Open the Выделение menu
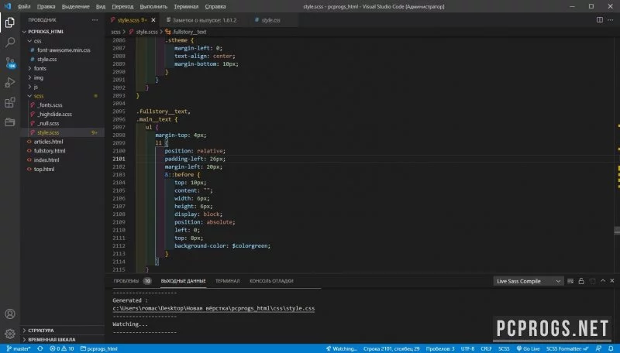620x353 pixels. 75,6
